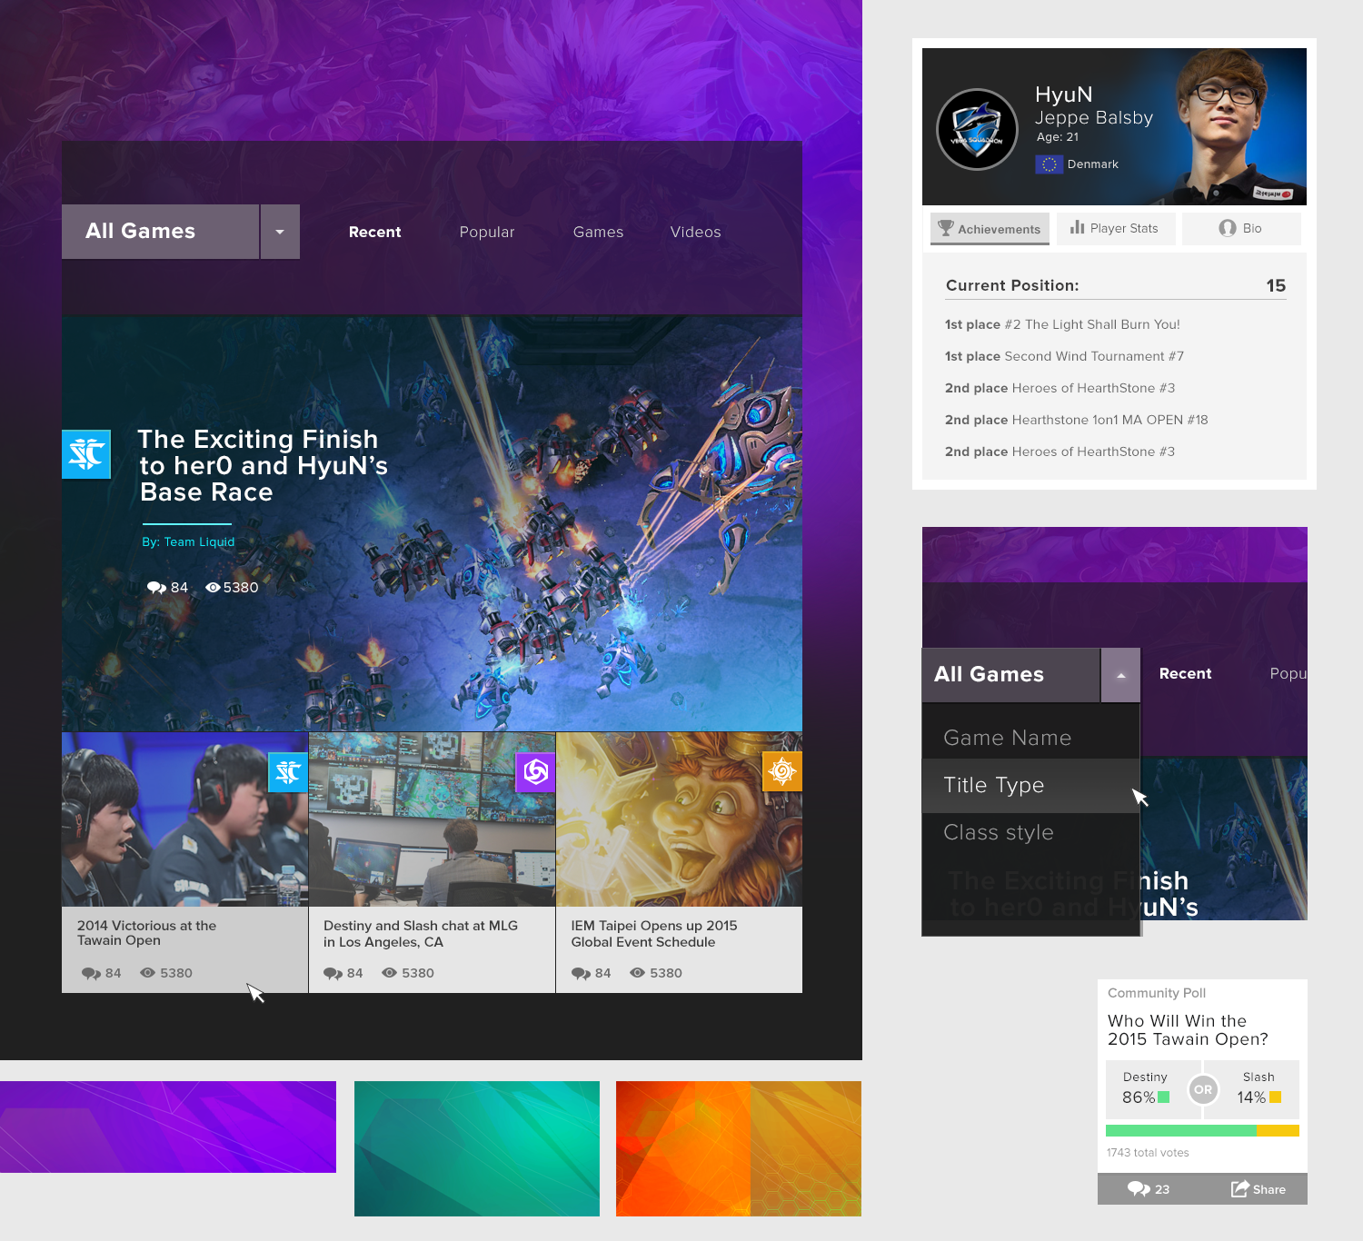
Task: Click the Hearthstone monkey artwork thumbnail
Action: [x=680, y=819]
